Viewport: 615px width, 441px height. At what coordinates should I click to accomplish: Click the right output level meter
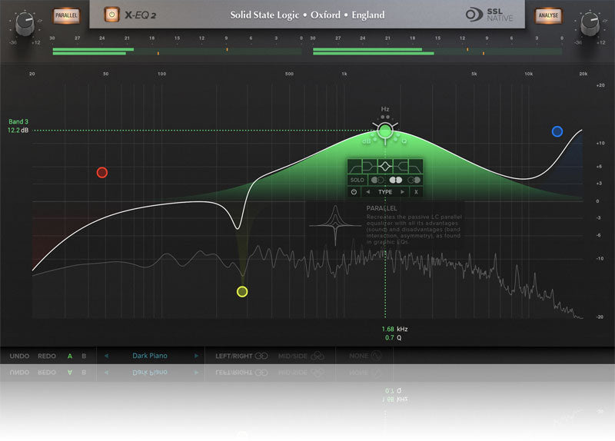click(437, 51)
